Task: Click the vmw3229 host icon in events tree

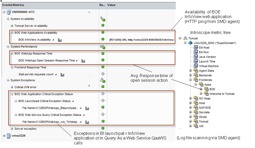Action: [9, 136]
